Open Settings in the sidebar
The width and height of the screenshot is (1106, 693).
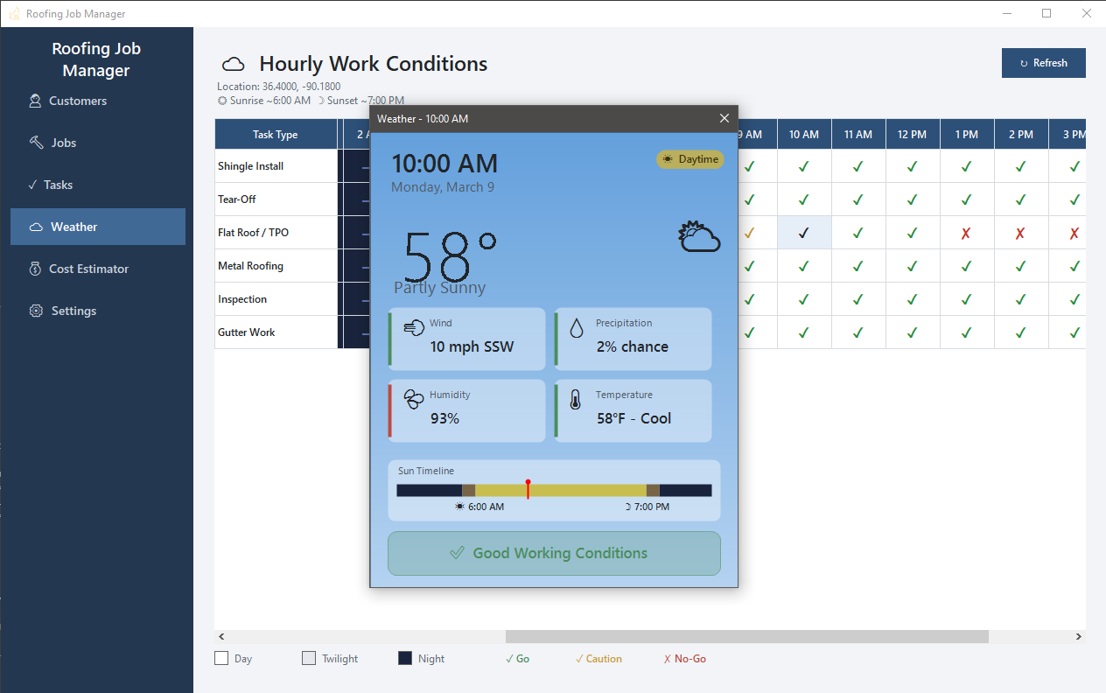98,311
